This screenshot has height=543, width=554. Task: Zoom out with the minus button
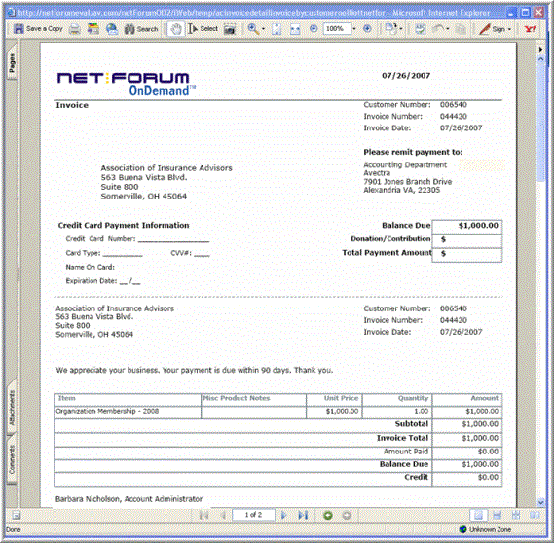(314, 29)
